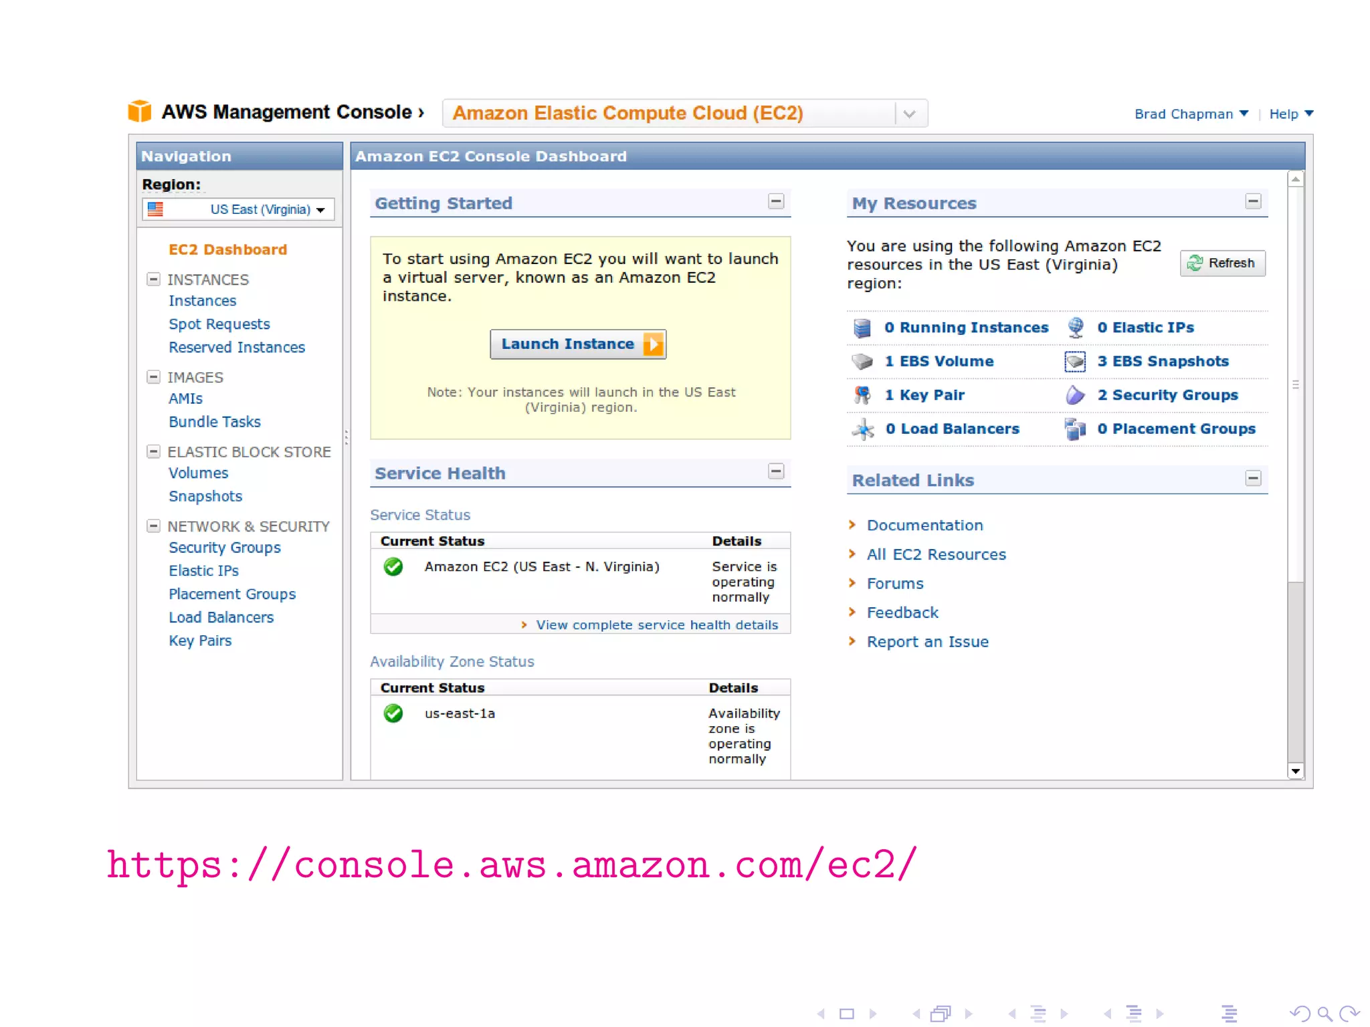The width and height of the screenshot is (1370, 1027).
Task: Open the 0 Load Balancers link
Action: coord(952,429)
